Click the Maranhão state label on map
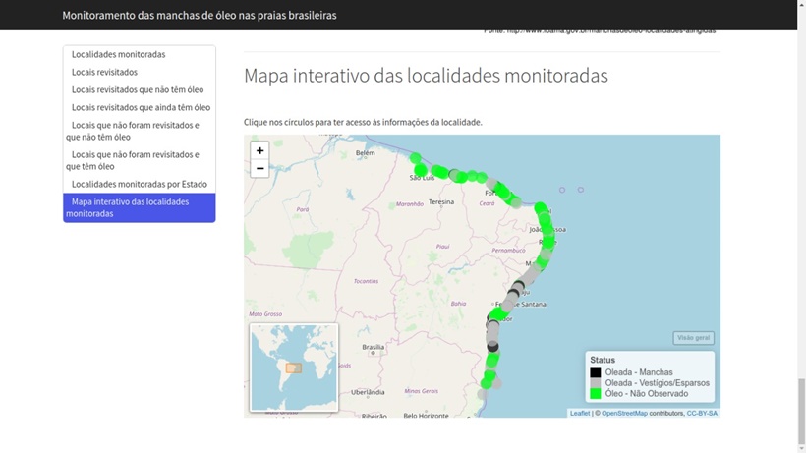Screen dimensions: 806x453 (410, 204)
